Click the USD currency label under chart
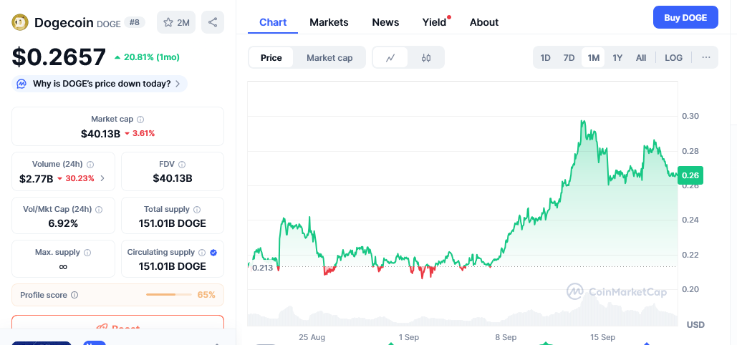The height and width of the screenshot is (345, 737). pos(695,325)
